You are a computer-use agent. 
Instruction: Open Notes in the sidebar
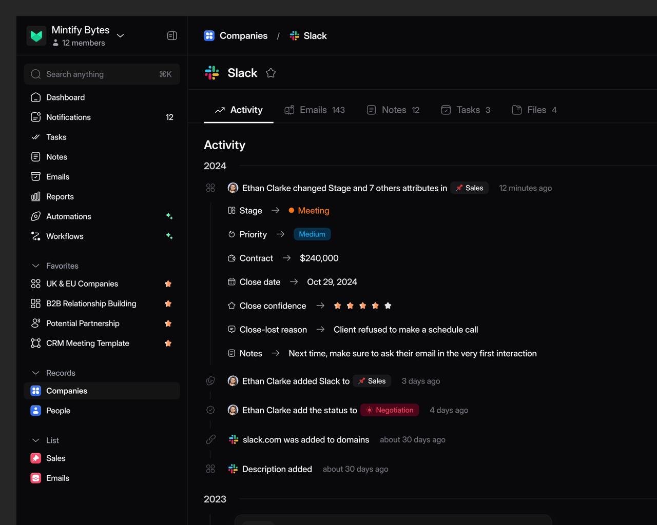click(x=102, y=157)
